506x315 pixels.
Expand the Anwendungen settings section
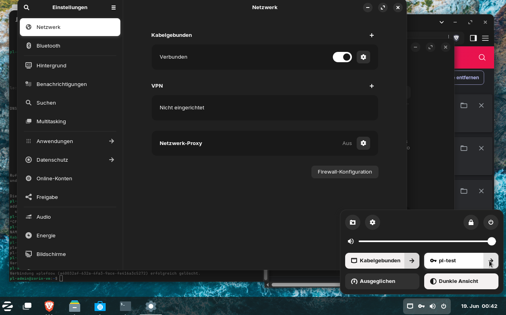70,141
